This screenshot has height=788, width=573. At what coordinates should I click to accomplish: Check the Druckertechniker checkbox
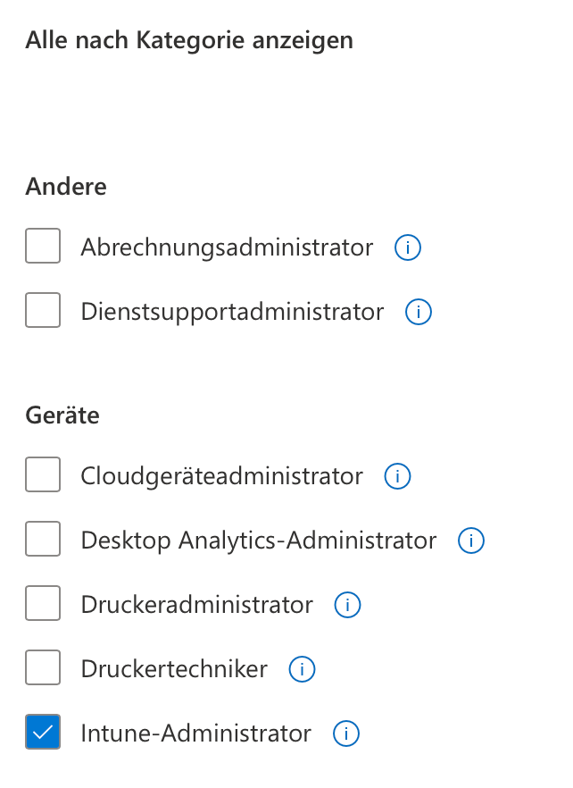(43, 667)
